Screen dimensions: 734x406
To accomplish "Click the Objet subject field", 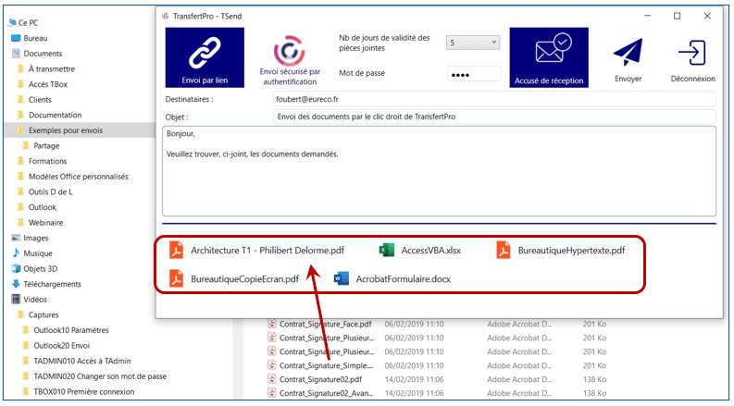I will (x=493, y=117).
